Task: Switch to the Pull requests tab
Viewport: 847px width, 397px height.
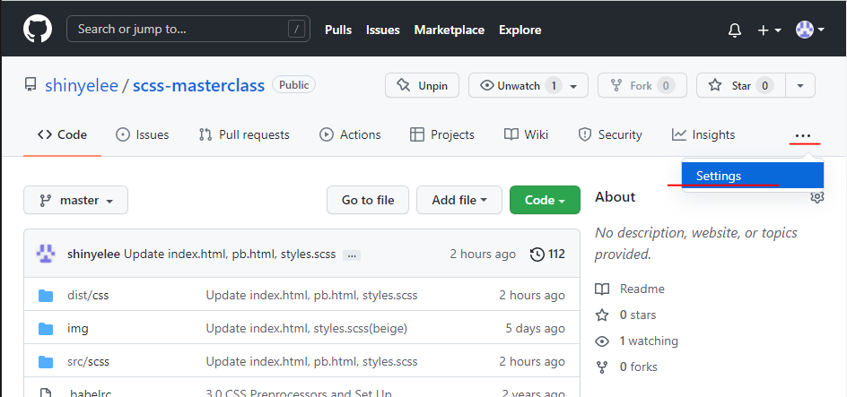Action: (244, 134)
